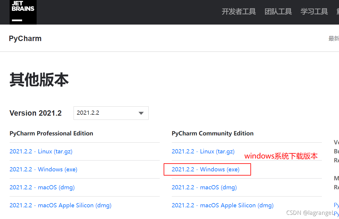This screenshot has width=339, height=219.
Task: Download Community 2021.2.2 Windows (exe)
Action: point(206,169)
